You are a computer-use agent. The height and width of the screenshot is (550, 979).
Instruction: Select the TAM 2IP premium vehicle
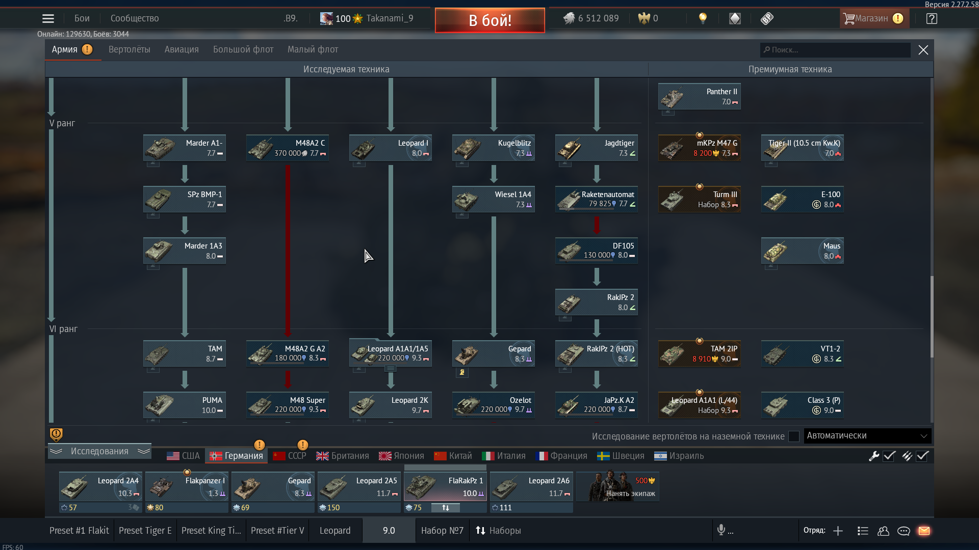pyautogui.click(x=699, y=353)
